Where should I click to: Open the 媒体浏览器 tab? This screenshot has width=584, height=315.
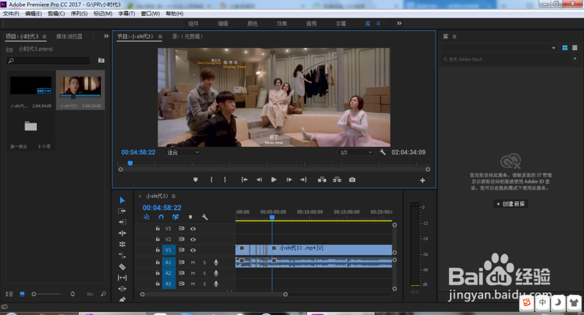tap(69, 37)
